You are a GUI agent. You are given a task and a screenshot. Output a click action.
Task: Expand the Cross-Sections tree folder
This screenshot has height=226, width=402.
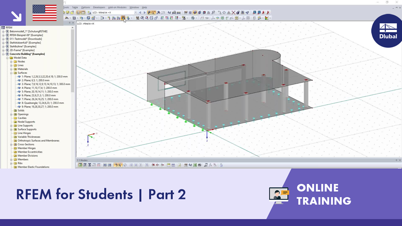point(11,144)
